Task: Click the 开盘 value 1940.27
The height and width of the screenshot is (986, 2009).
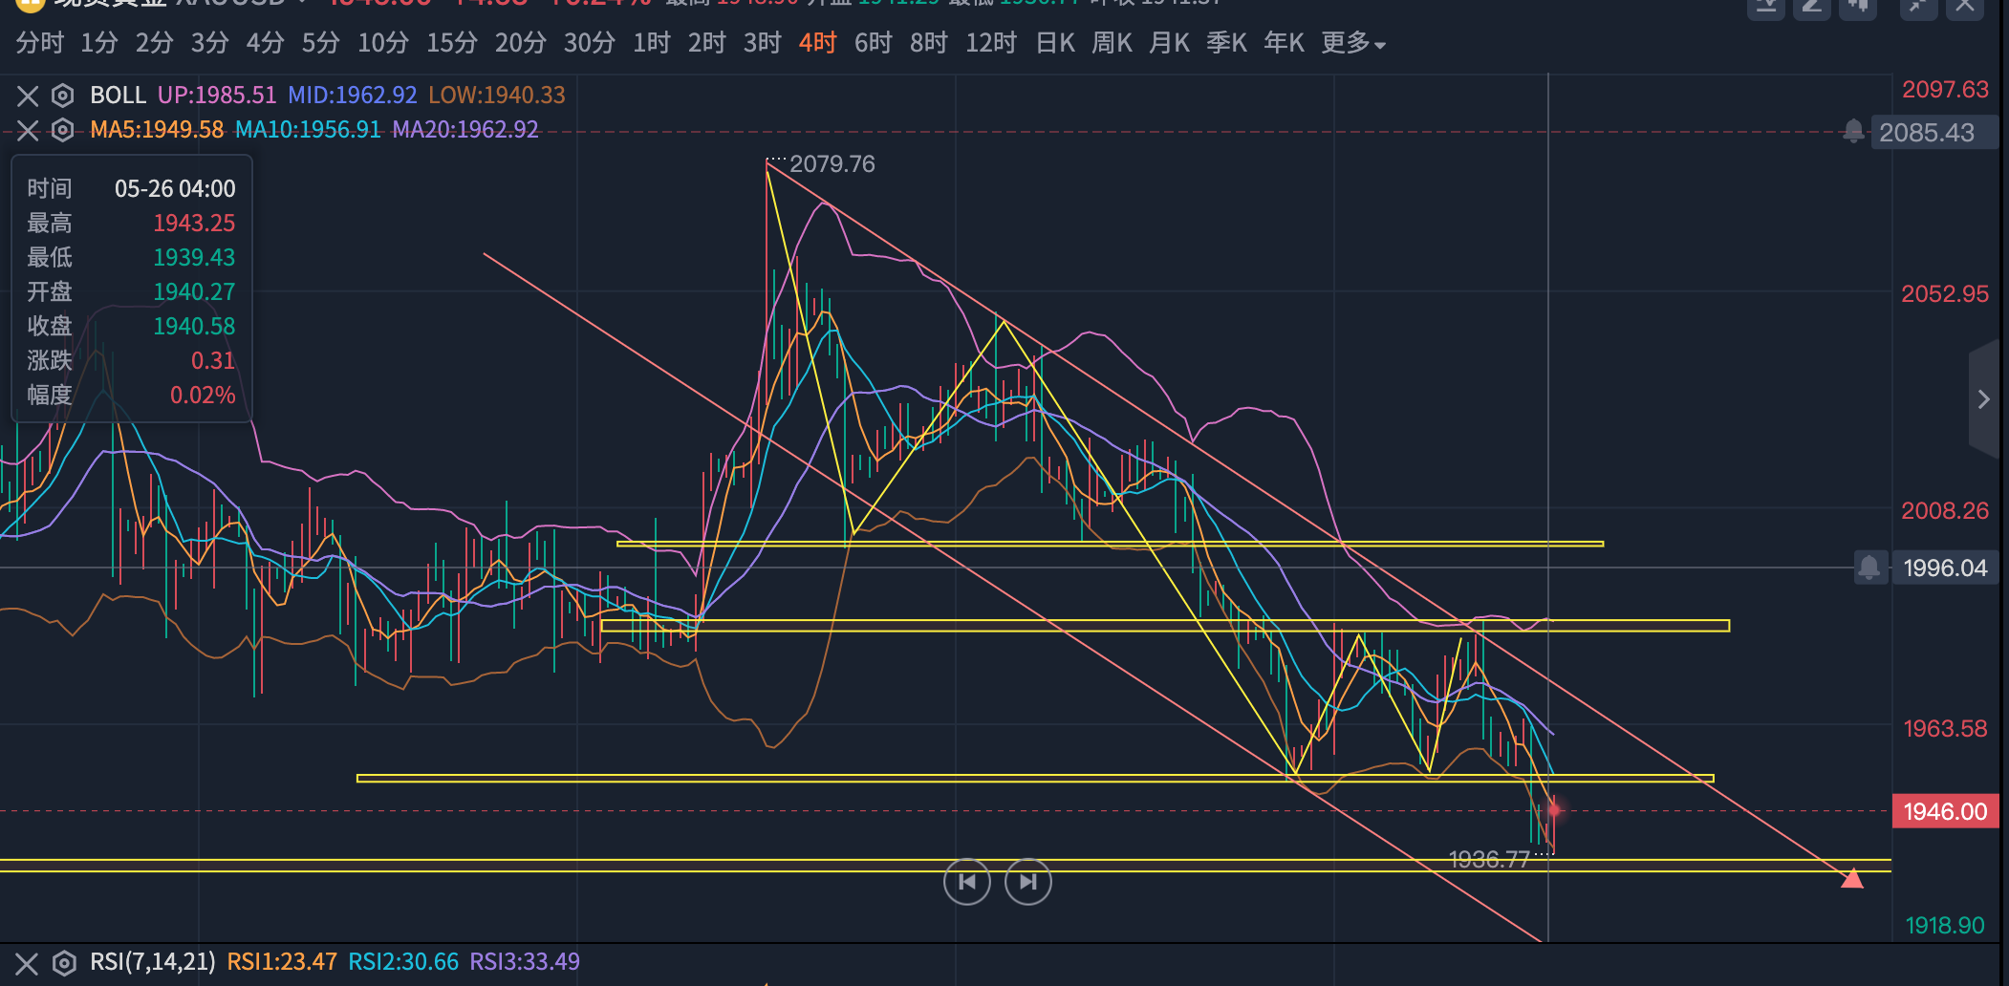Action: tap(194, 292)
